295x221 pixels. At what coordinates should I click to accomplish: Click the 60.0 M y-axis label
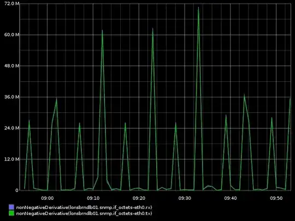coord(12,35)
